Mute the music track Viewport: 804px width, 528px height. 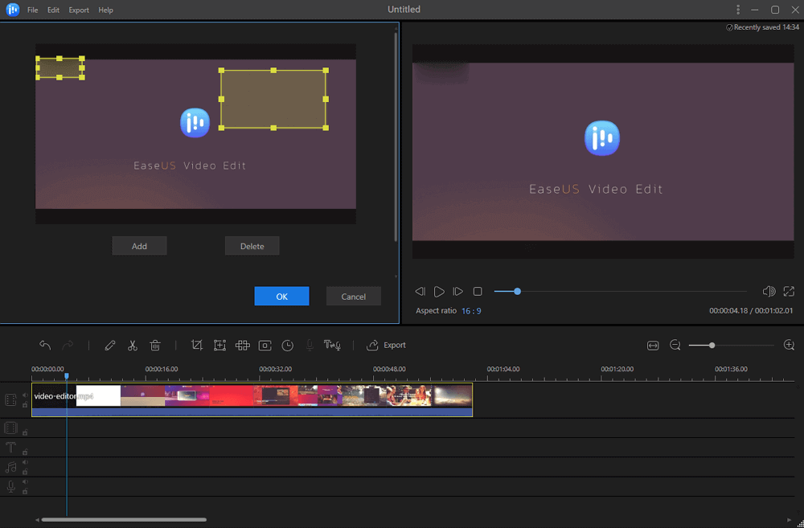(x=25, y=462)
